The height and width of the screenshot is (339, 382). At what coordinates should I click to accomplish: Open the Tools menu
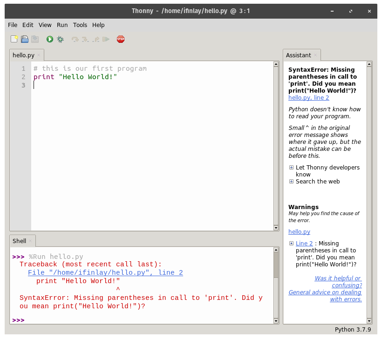coord(80,25)
